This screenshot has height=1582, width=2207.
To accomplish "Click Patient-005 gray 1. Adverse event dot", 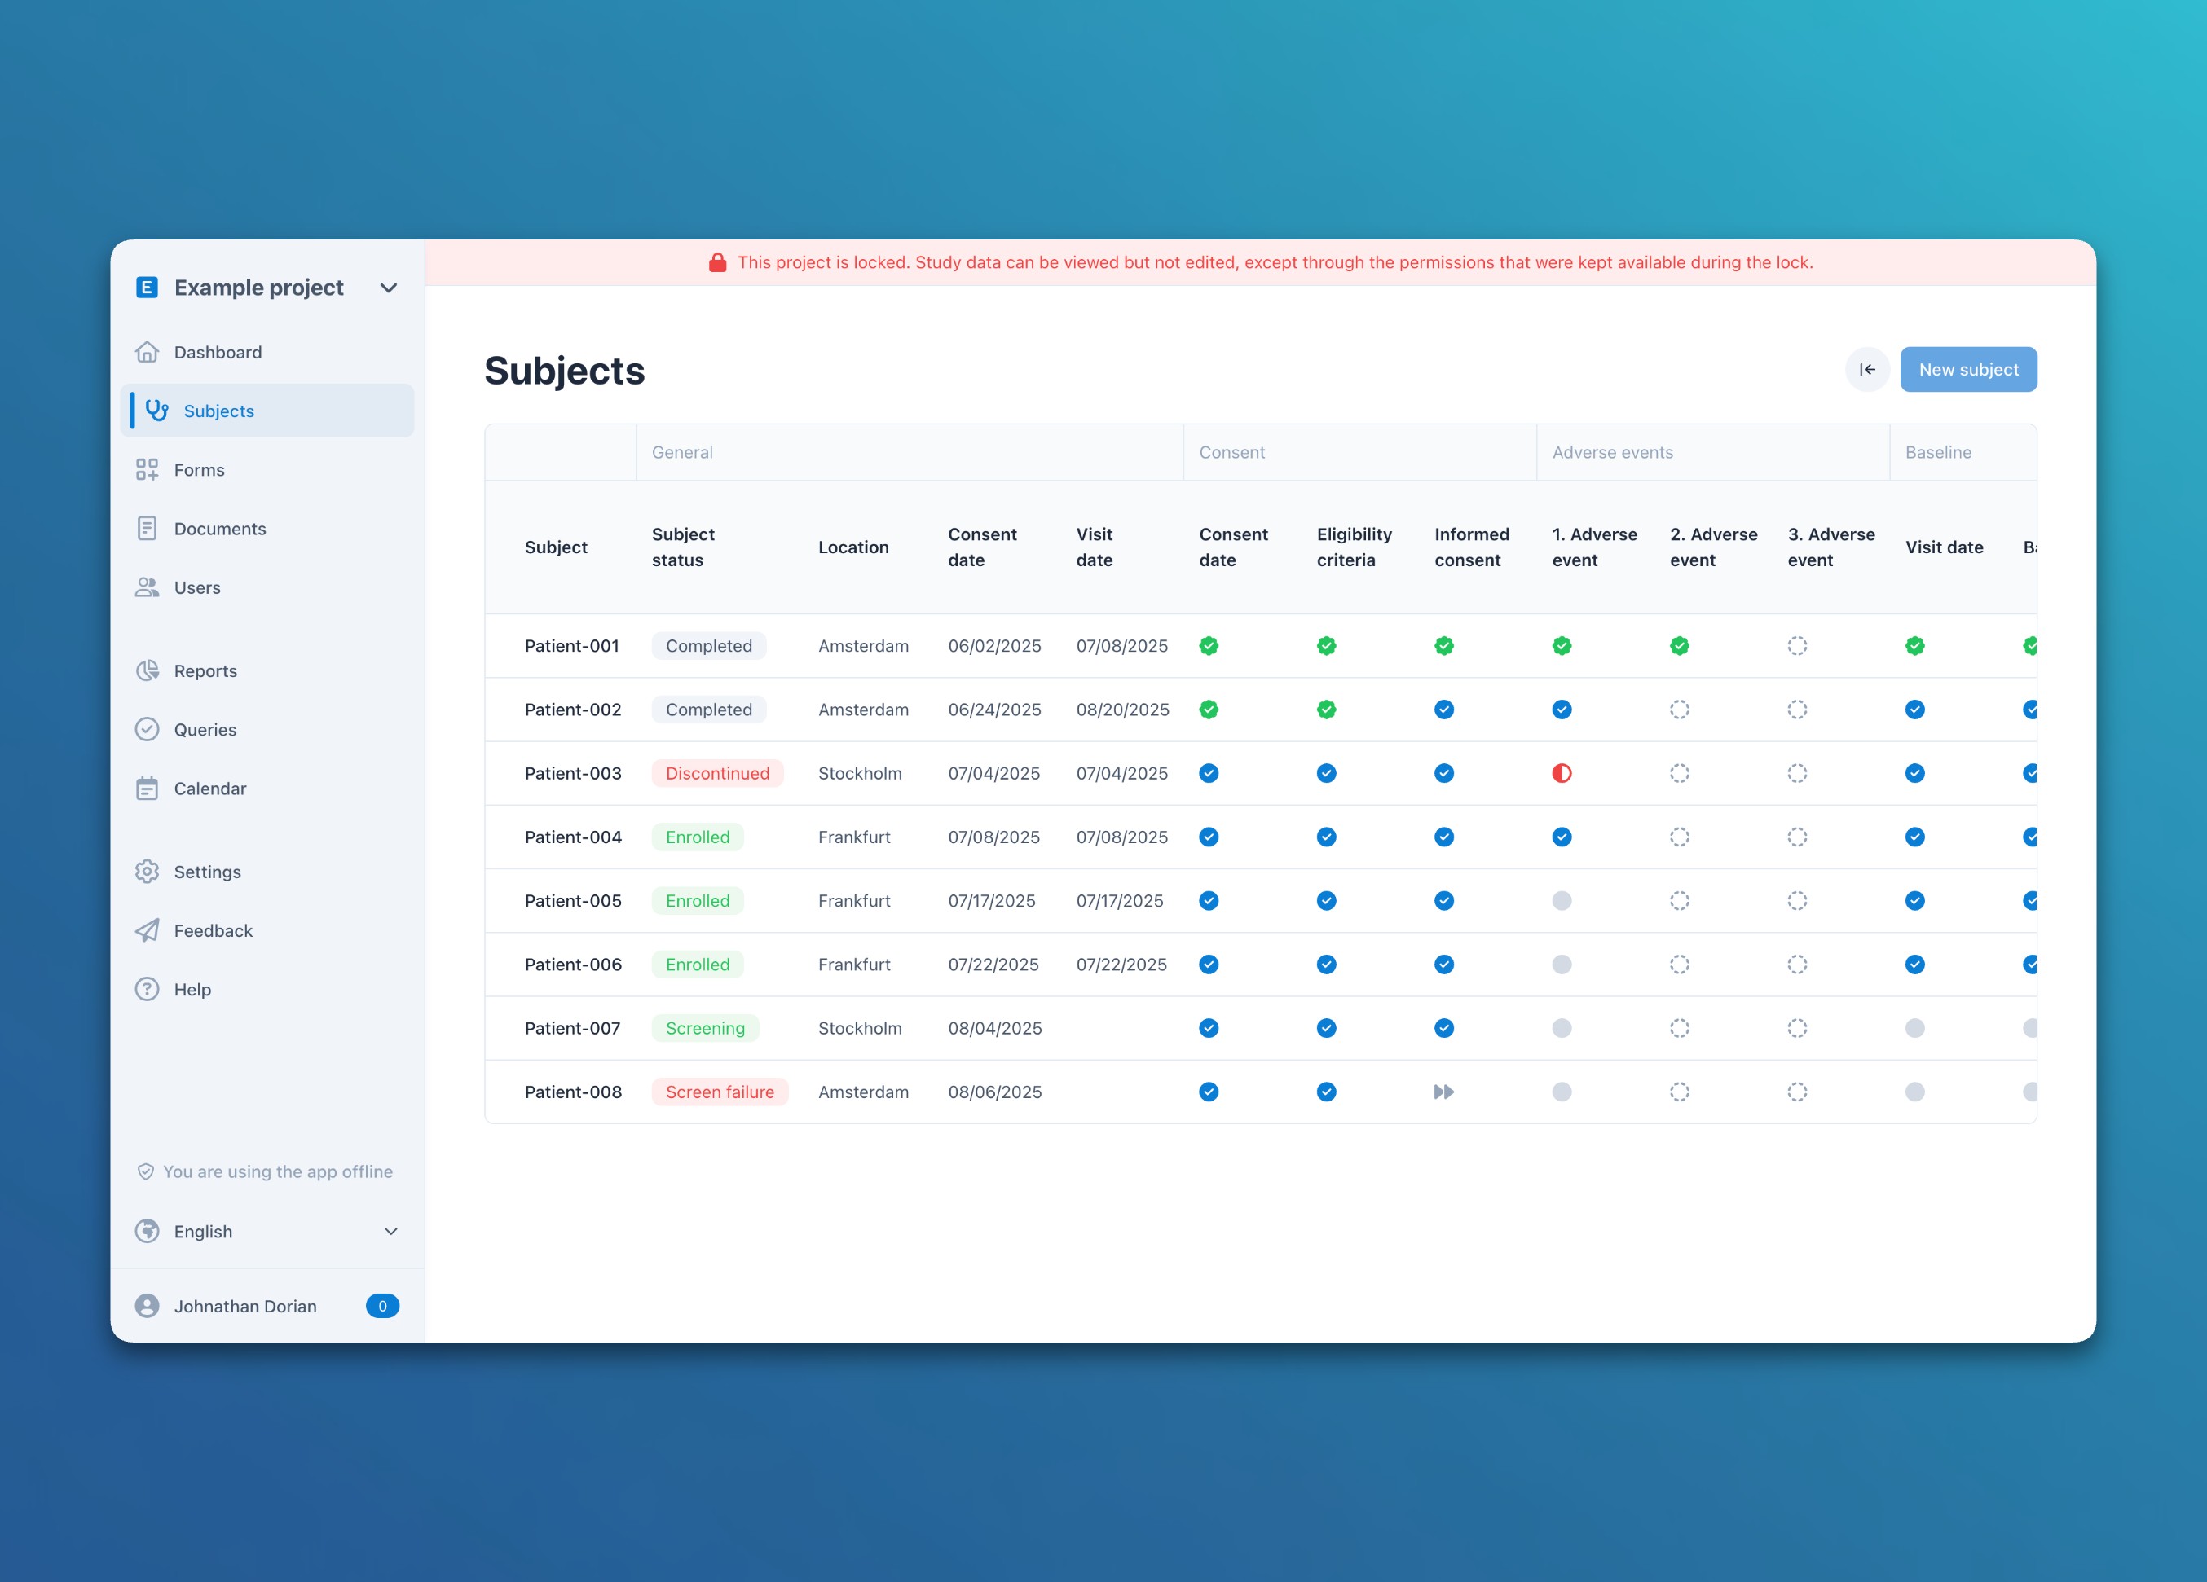I will tap(1562, 901).
